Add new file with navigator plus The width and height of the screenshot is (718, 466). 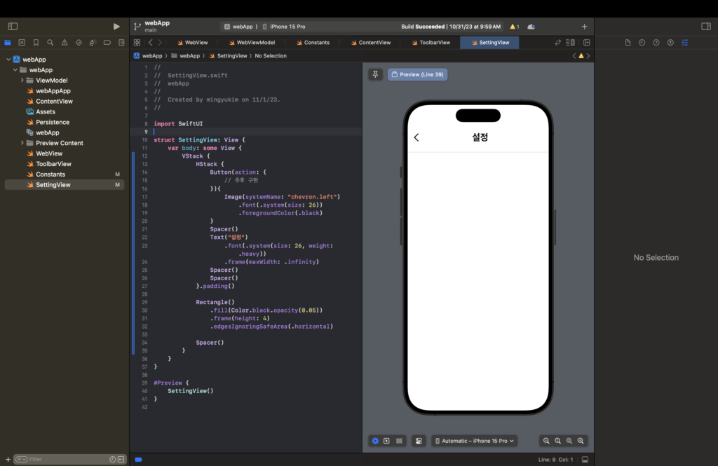tap(8, 459)
